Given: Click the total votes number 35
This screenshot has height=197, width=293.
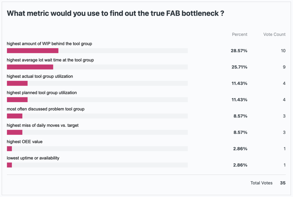Looking at the screenshot, I should coord(282,183).
